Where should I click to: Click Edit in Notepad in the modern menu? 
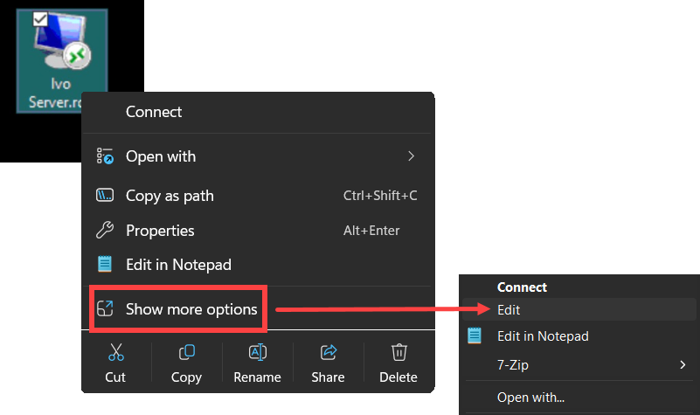pos(178,264)
